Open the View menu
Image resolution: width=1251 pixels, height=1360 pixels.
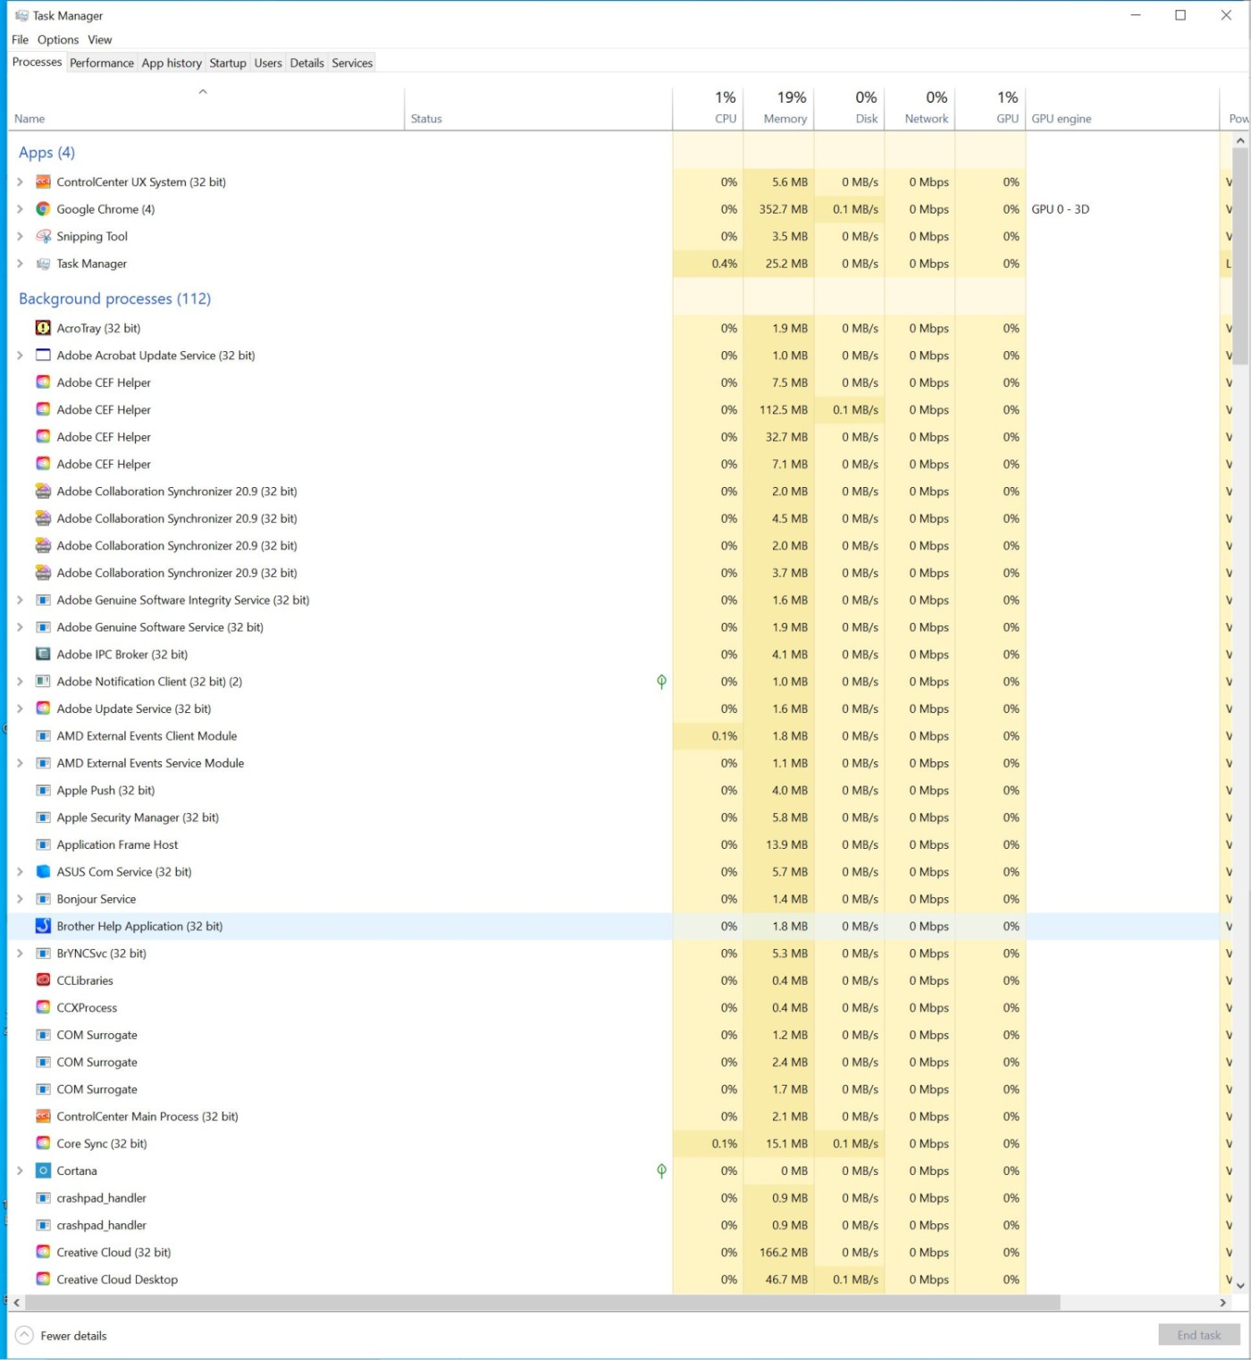pos(100,39)
